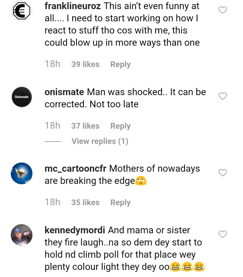The image size is (243, 277).
Task: Reply to onismate's comment
Action: 120,126
